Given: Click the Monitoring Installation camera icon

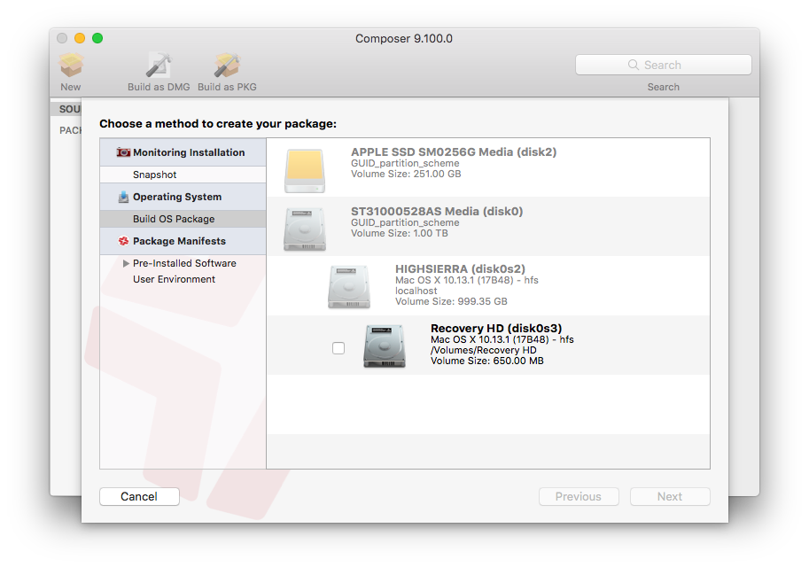Looking at the screenshot, I should click(x=123, y=152).
